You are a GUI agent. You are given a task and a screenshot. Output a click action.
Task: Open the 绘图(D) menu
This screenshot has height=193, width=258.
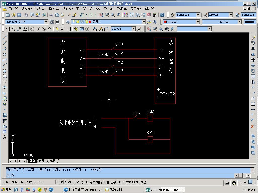tap(95, 9)
